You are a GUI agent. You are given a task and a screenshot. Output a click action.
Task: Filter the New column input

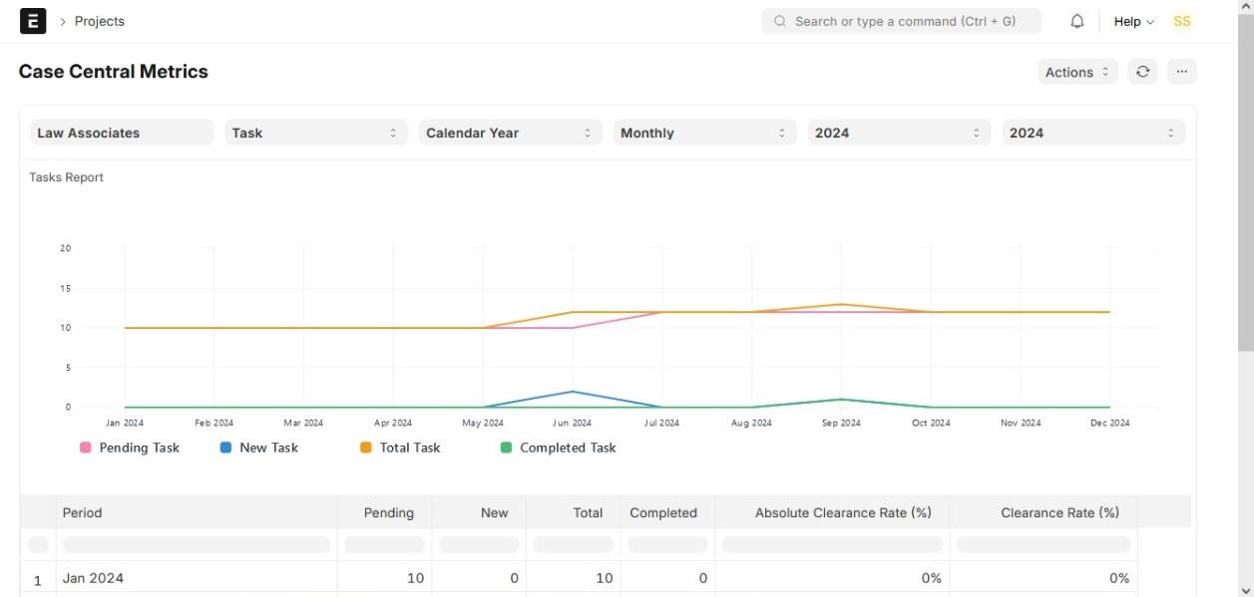[479, 544]
